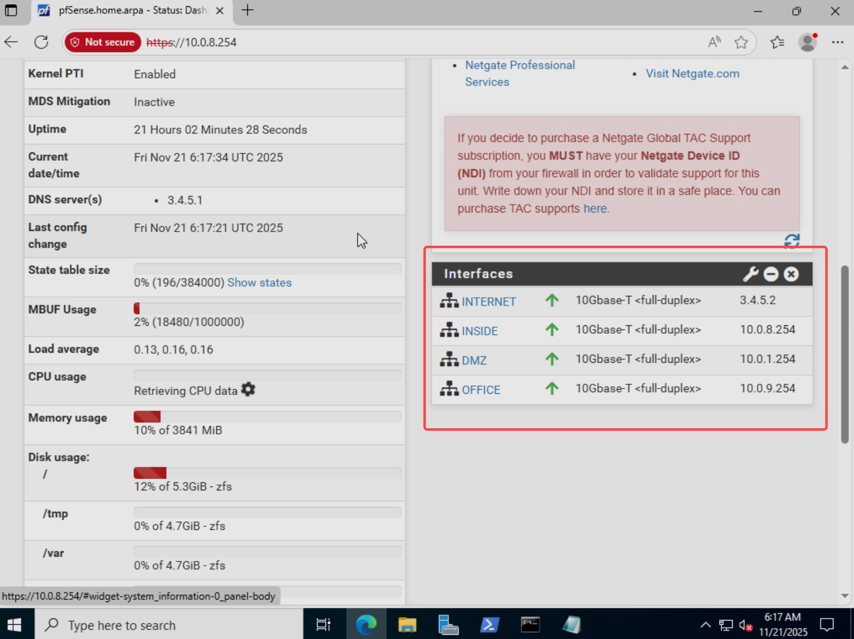Image resolution: width=854 pixels, height=639 pixels.
Task: Click the network icon beside INSIDE
Action: coord(449,330)
